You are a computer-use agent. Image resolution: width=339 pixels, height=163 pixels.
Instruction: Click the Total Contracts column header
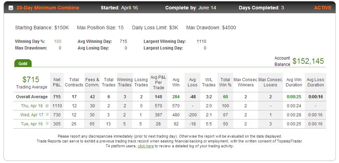tap(74, 82)
